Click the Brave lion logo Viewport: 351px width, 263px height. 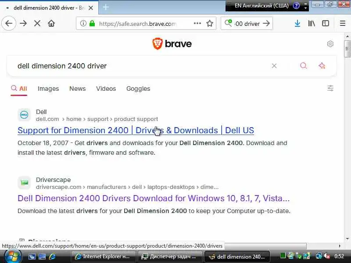[x=158, y=43]
